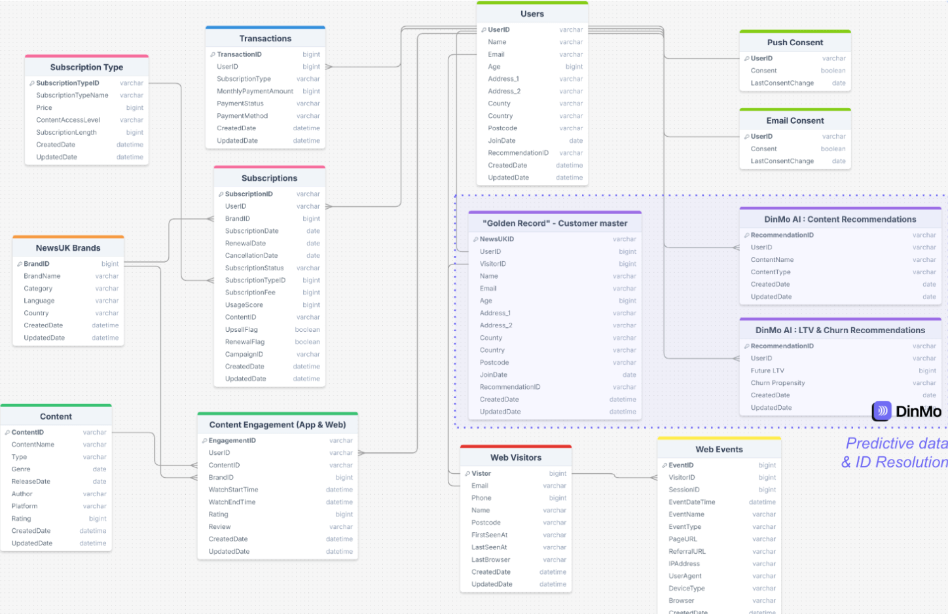Select the Content Engagement (App & Web) header

point(278,425)
